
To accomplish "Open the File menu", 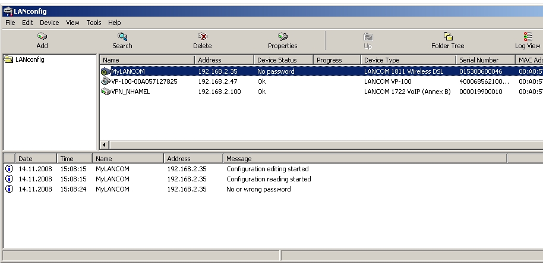I will [x=10, y=23].
